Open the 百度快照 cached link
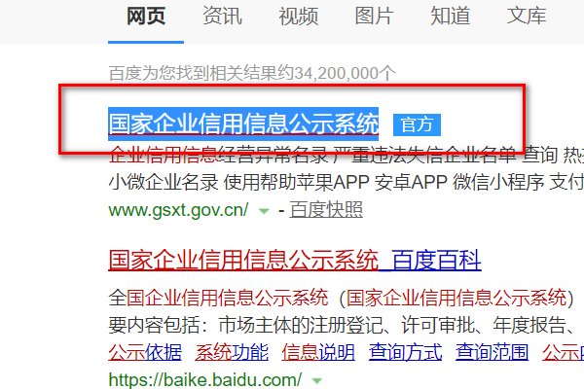 pos(326,210)
